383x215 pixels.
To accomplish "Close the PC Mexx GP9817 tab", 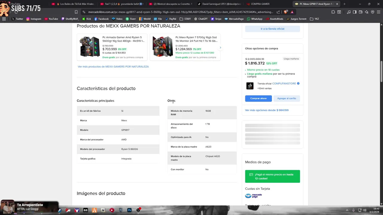I will pyautogui.click(x=337, y=4).
